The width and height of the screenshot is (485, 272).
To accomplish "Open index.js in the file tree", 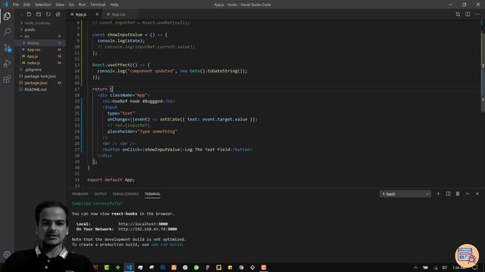I will pyautogui.click(x=40, y=63).
